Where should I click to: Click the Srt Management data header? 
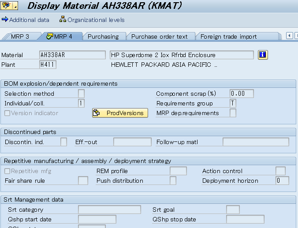34,199
